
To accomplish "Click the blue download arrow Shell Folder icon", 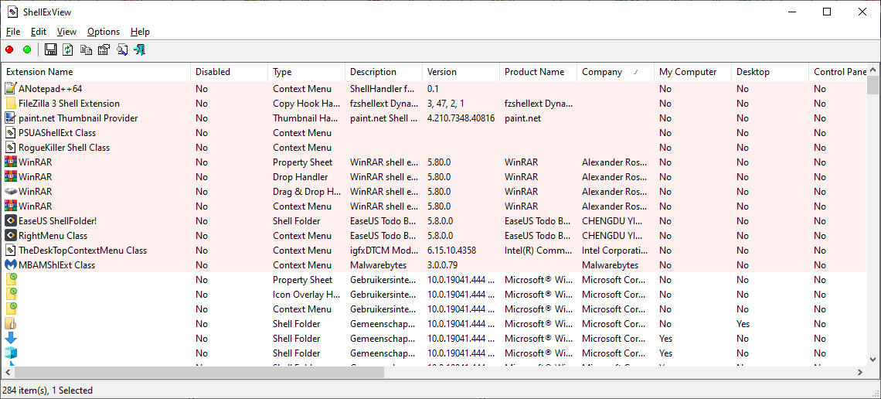I will tap(11, 339).
